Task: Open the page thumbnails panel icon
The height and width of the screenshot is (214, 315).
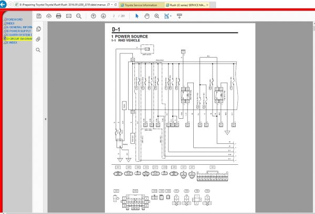Action: click(x=38, y=29)
